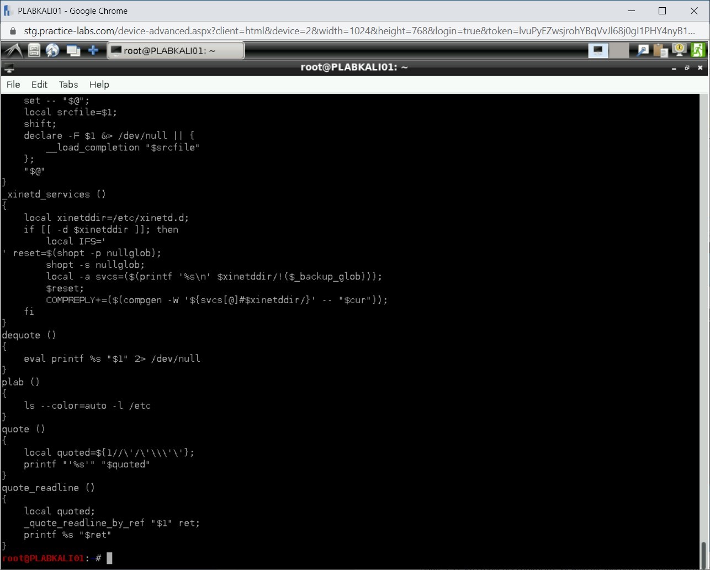Click the terminal window menu icon in the title bar
The height and width of the screenshot is (570, 710).
9,68
